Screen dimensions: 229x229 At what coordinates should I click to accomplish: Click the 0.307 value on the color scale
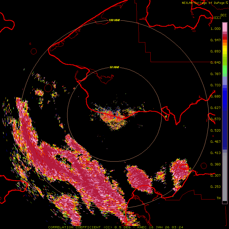(x=216, y=176)
